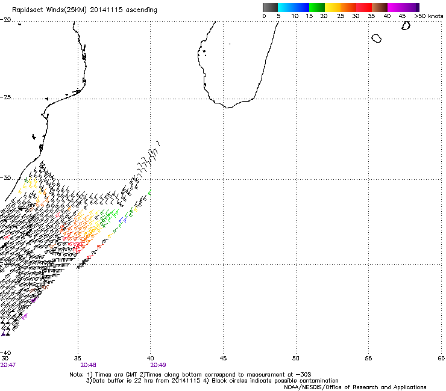Viewport: 446px width, 391px height.
Task: Click the -40 latitude axis label
Action: (5, 353)
